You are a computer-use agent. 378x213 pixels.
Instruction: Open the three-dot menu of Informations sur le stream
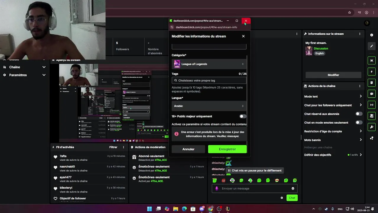(x=360, y=34)
